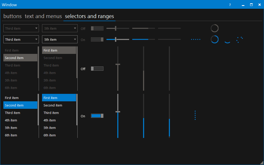Open the 'text and menus' tab
Image resolution: width=264 pixels, height=165 pixels.
click(43, 16)
